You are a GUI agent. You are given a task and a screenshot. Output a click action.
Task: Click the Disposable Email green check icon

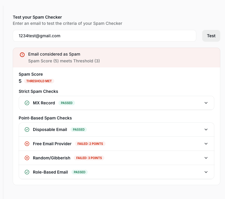pyautogui.click(x=27, y=130)
